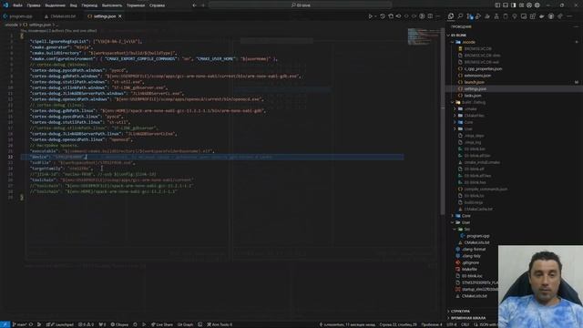Click the CRLF line ending indicator

coord(465,324)
